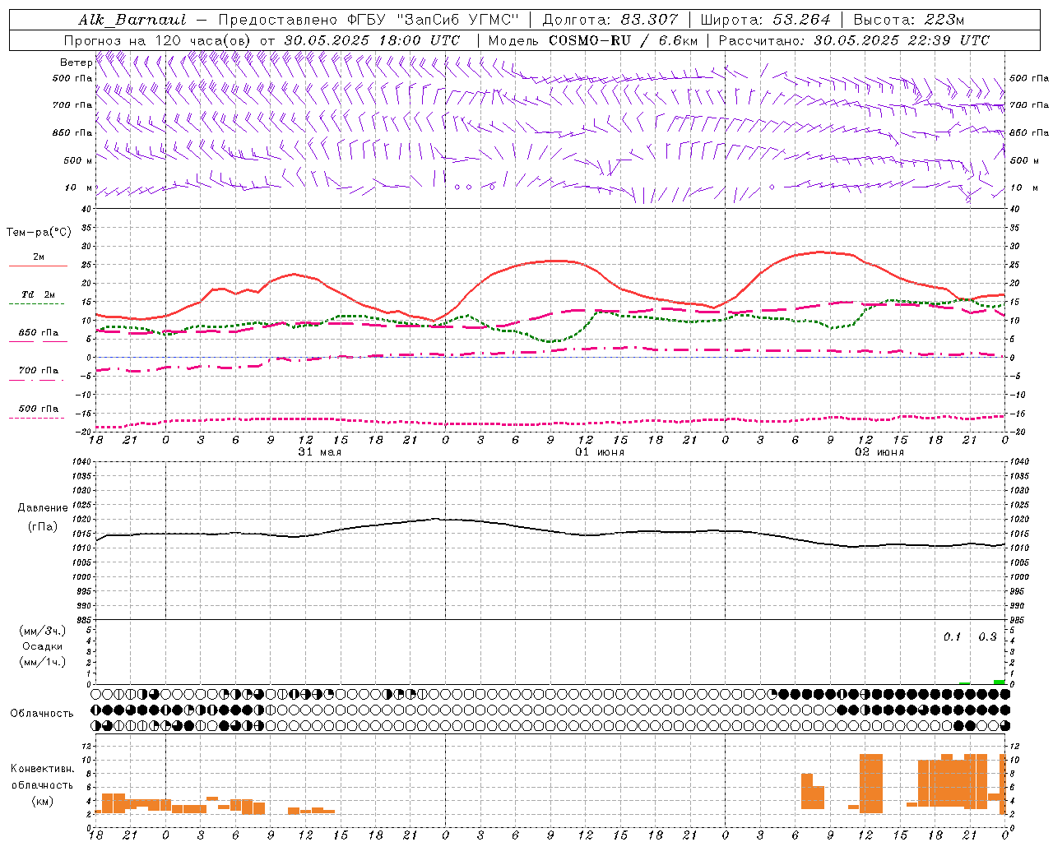Click the forecast start time 30.05.2025 18:00 UTC
This screenshot has width=1053, height=842.
point(372,40)
